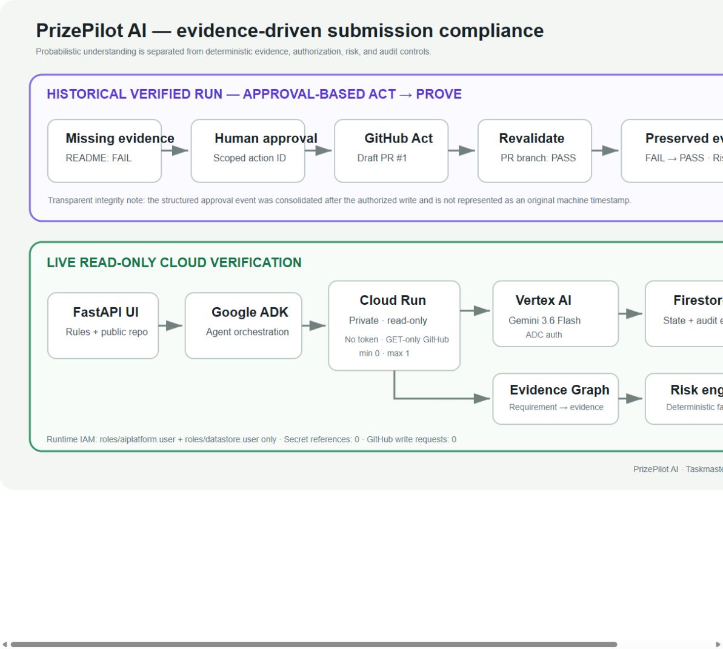Click the scrollbar left arrow
The width and height of the screenshot is (723, 649).
click(x=5, y=644)
